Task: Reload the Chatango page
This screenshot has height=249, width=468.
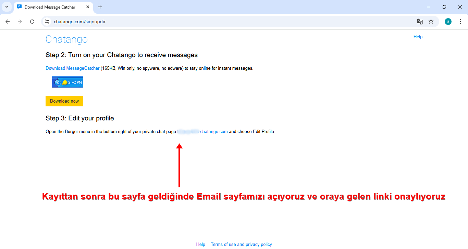Action: (32, 22)
